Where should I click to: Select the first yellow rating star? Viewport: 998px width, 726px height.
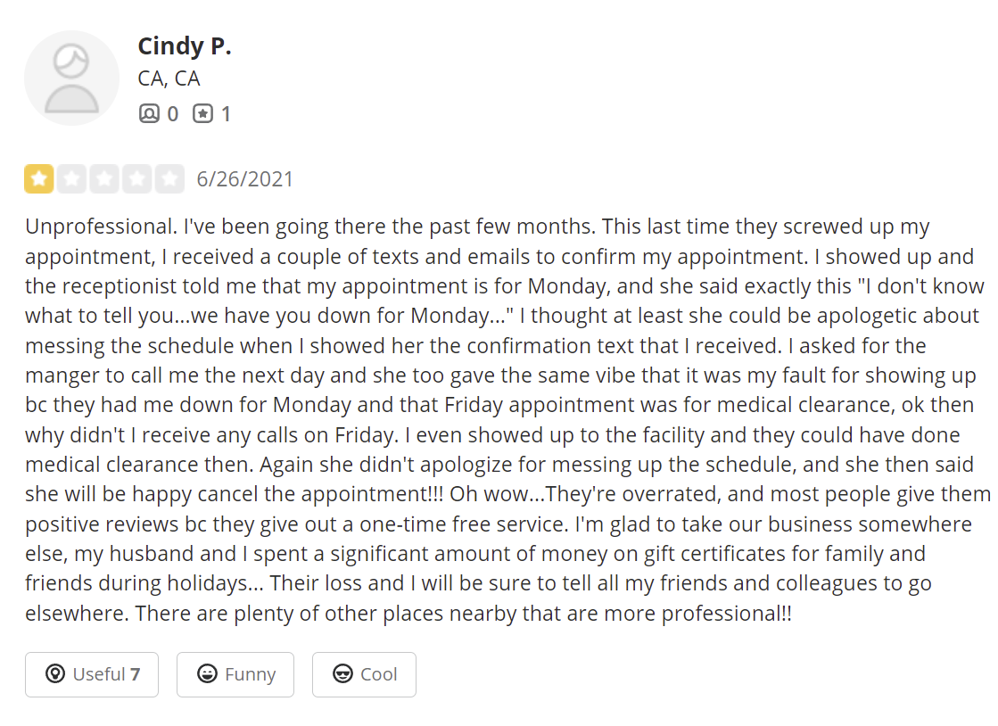pyautogui.click(x=39, y=178)
